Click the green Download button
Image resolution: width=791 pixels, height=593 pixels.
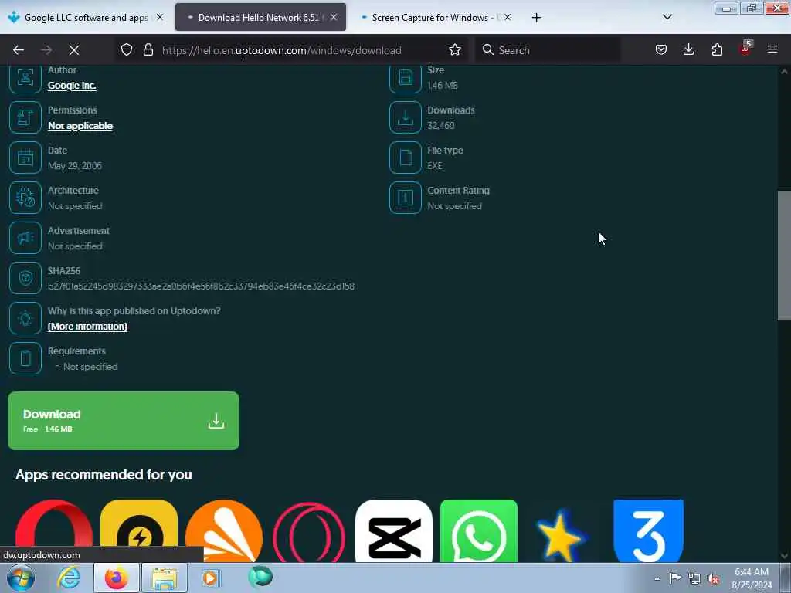pos(124,421)
